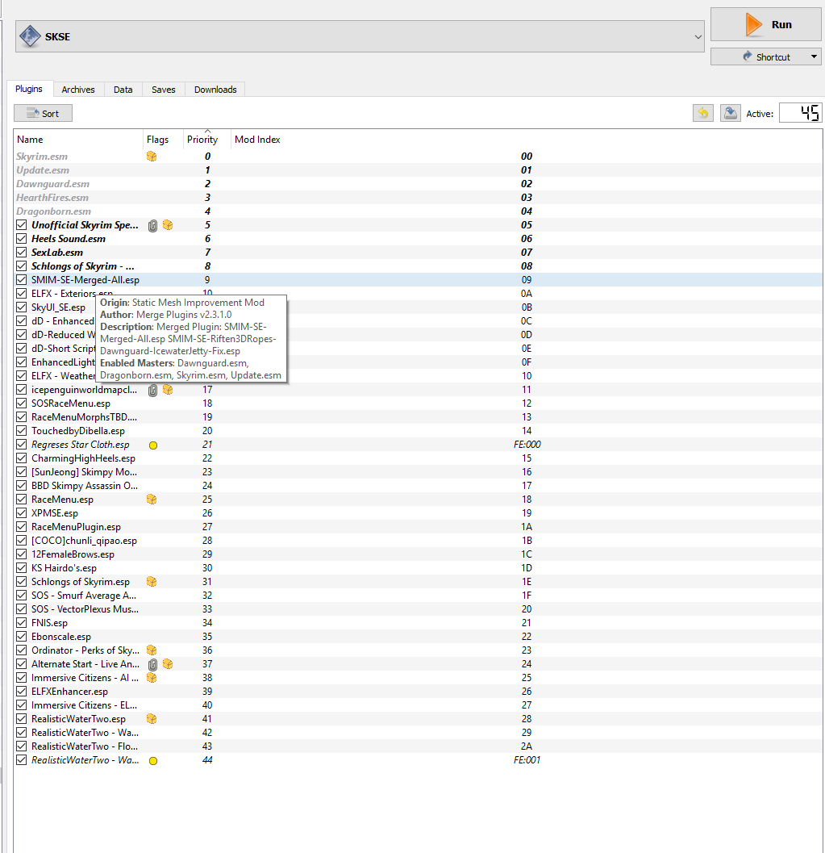The width and height of the screenshot is (825, 853).
Task: Click the archive flag on RaceMenu.esp
Action: 152,500
